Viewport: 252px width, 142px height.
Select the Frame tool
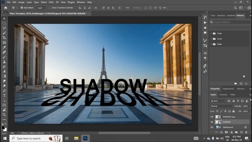pos(4,43)
